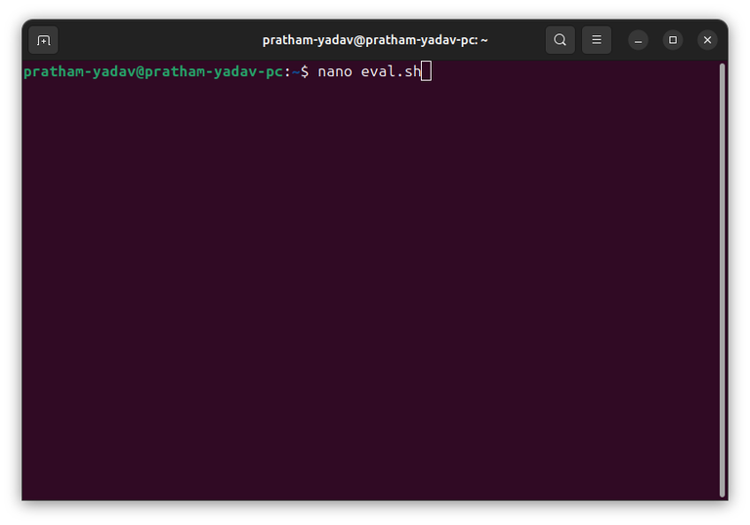Maximize the terminal window

pos(673,40)
